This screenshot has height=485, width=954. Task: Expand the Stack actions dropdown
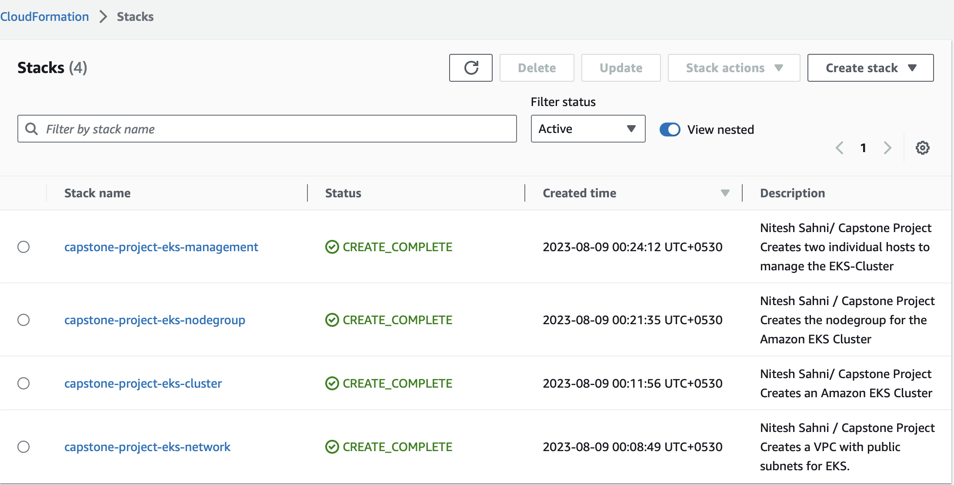[x=734, y=68]
